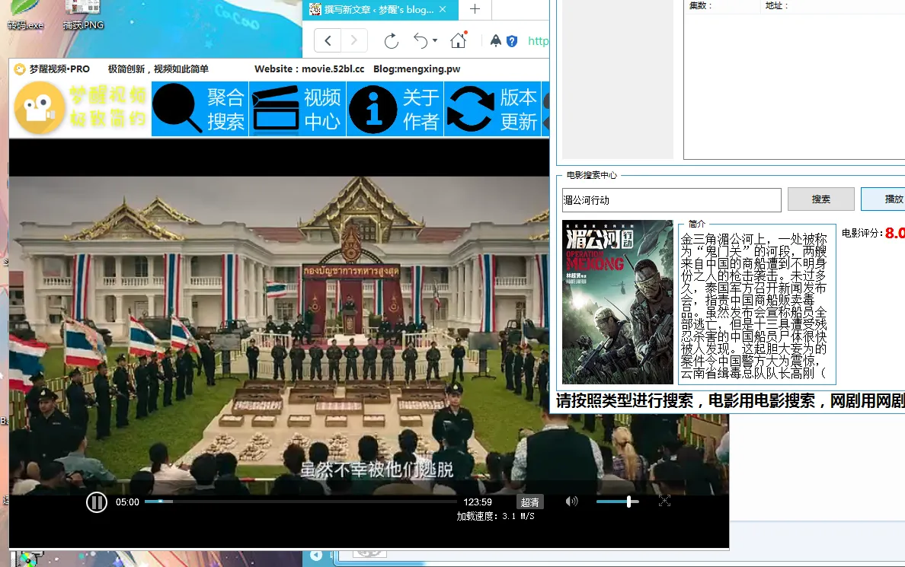The width and height of the screenshot is (905, 567).
Task: Click the 加载速度 loading speed readout
Action: pyautogui.click(x=496, y=516)
